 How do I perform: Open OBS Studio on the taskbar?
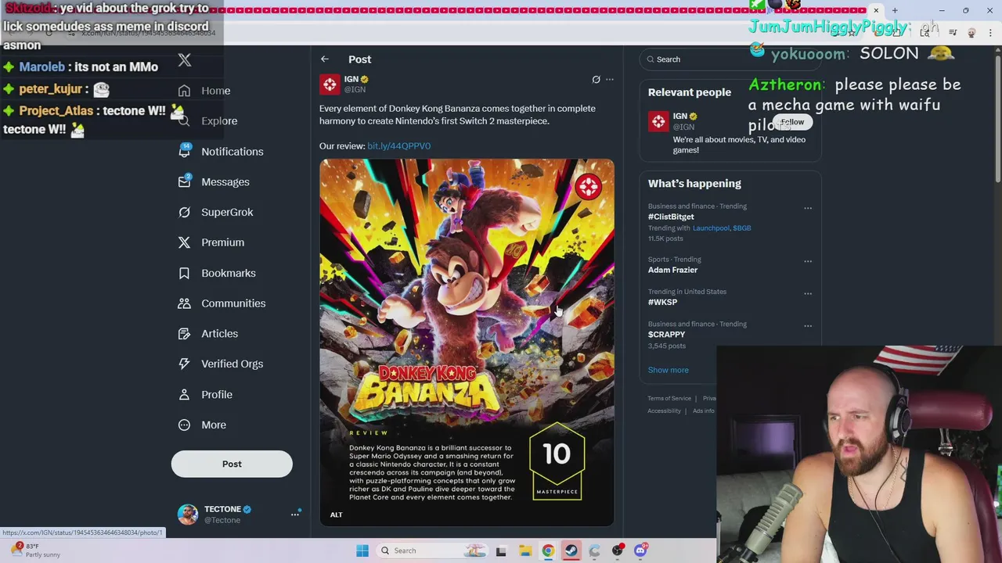618,550
